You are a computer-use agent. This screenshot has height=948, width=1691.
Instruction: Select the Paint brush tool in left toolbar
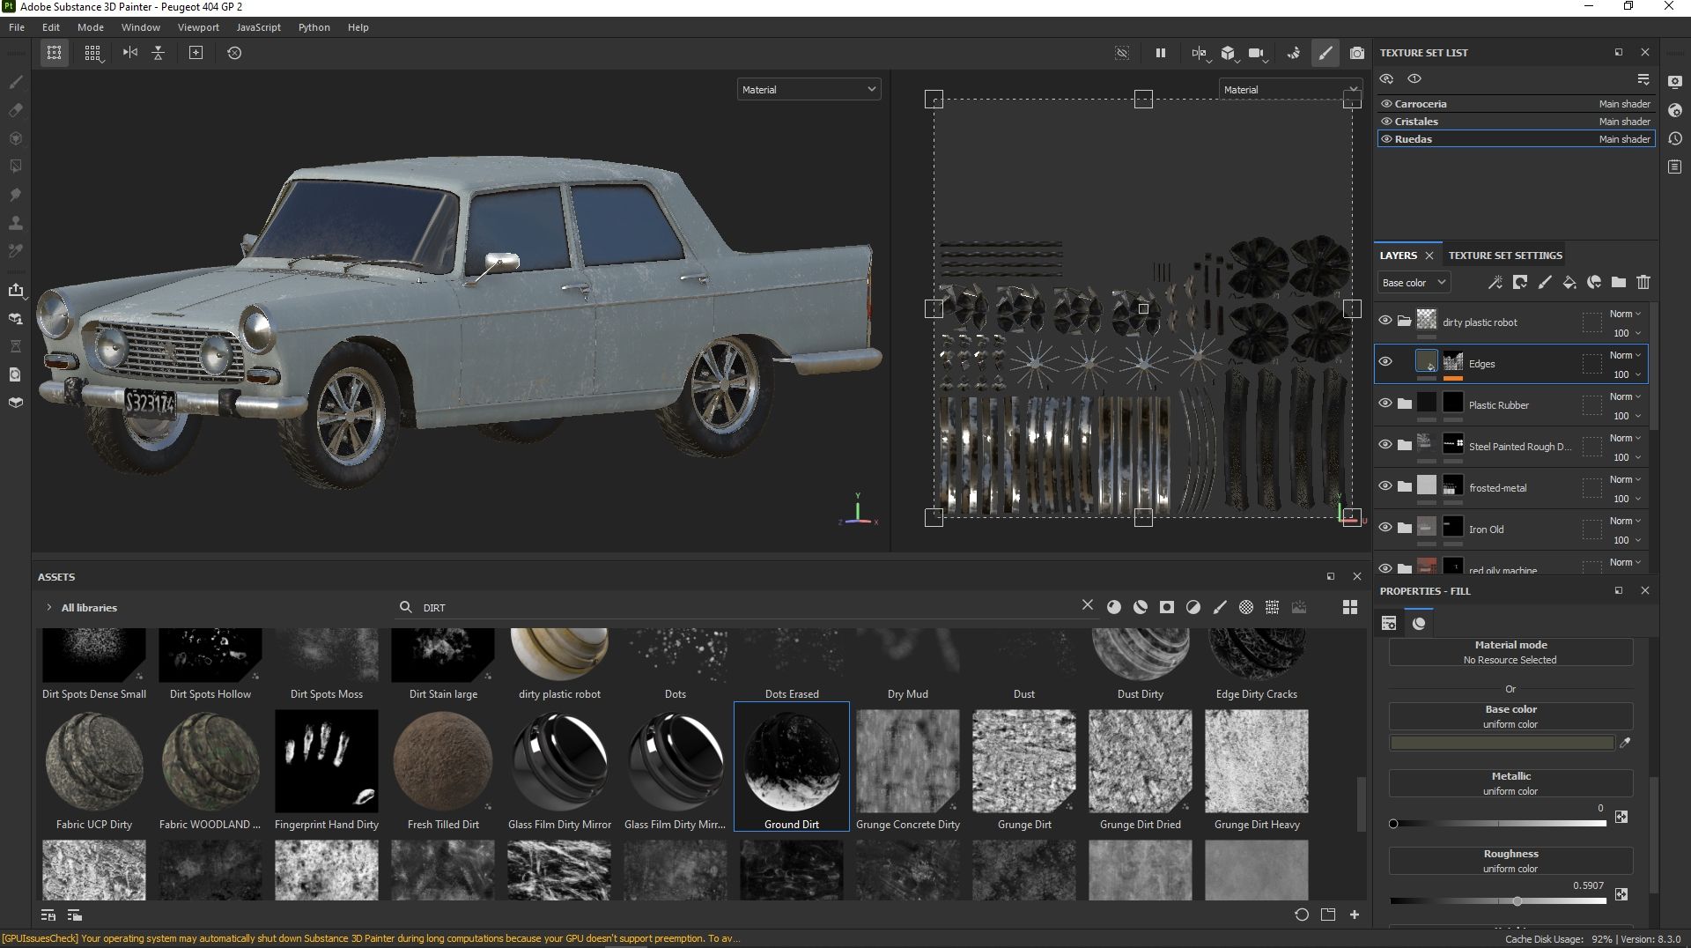click(15, 82)
